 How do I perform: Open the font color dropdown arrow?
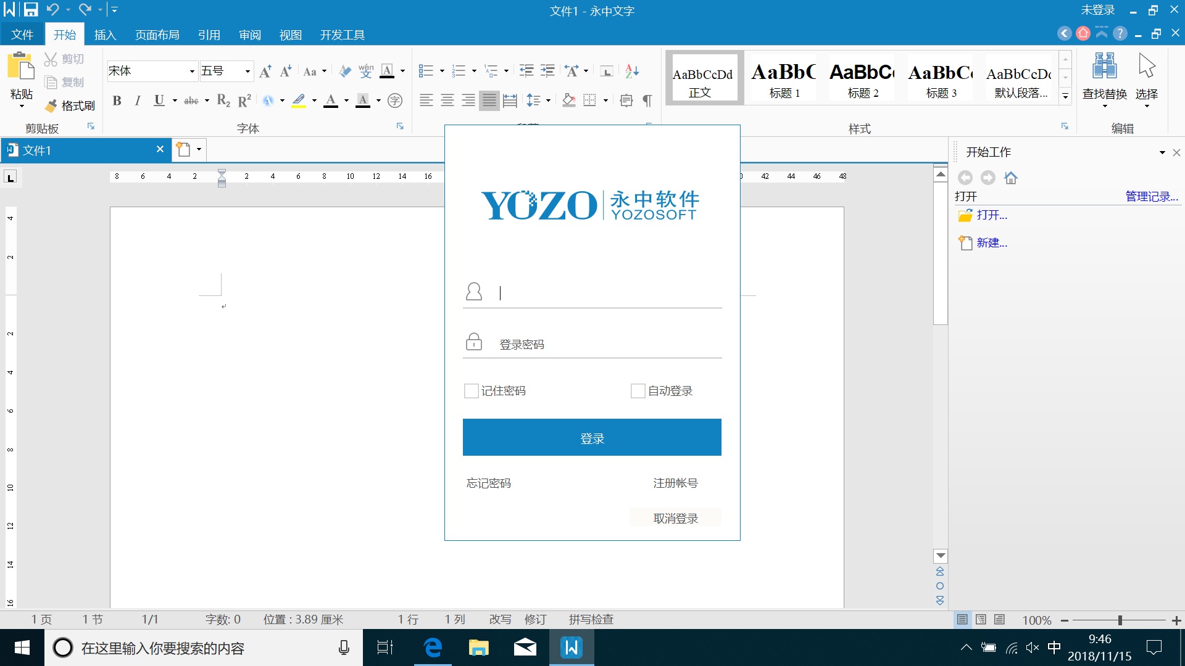point(346,101)
